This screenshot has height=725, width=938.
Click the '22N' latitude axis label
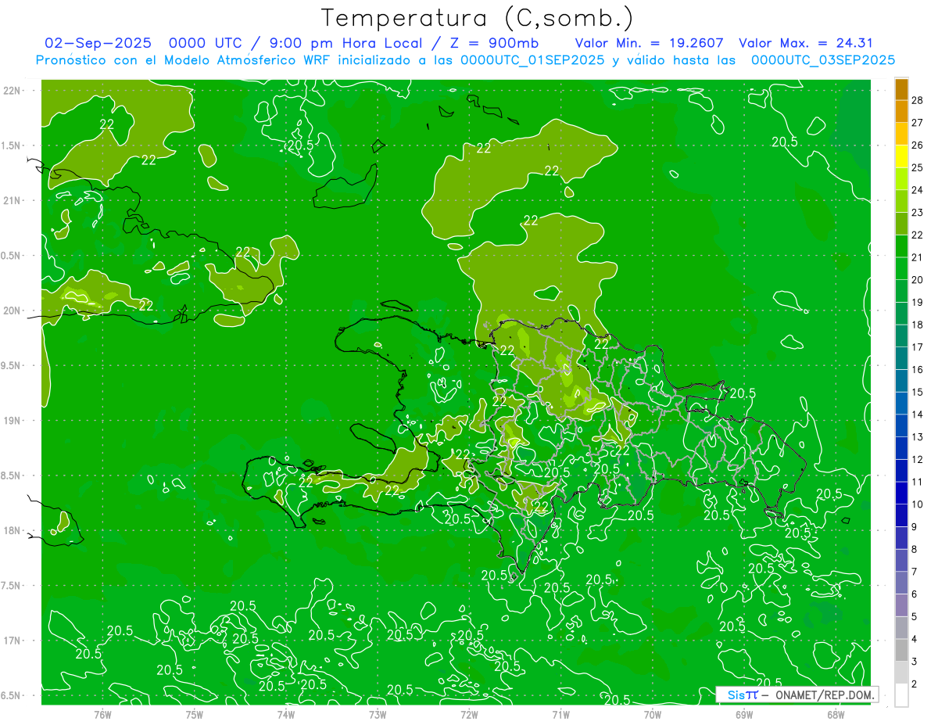click(x=12, y=91)
